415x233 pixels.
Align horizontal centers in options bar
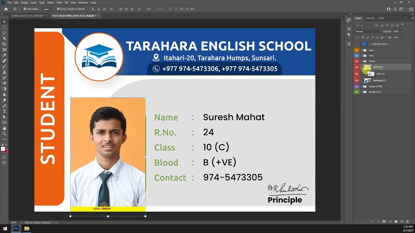click(x=98, y=9)
